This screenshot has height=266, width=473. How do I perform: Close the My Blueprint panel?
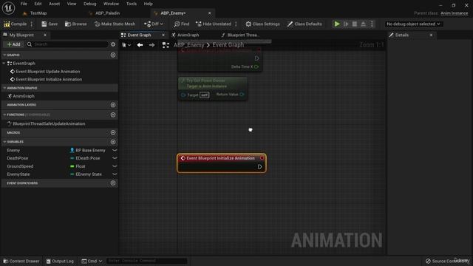pyautogui.click(x=45, y=35)
